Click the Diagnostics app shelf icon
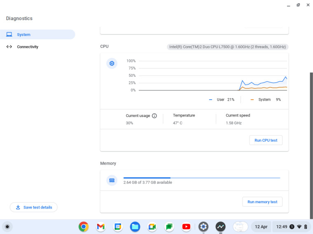Screen dimensions: 313x234 (221, 227)
